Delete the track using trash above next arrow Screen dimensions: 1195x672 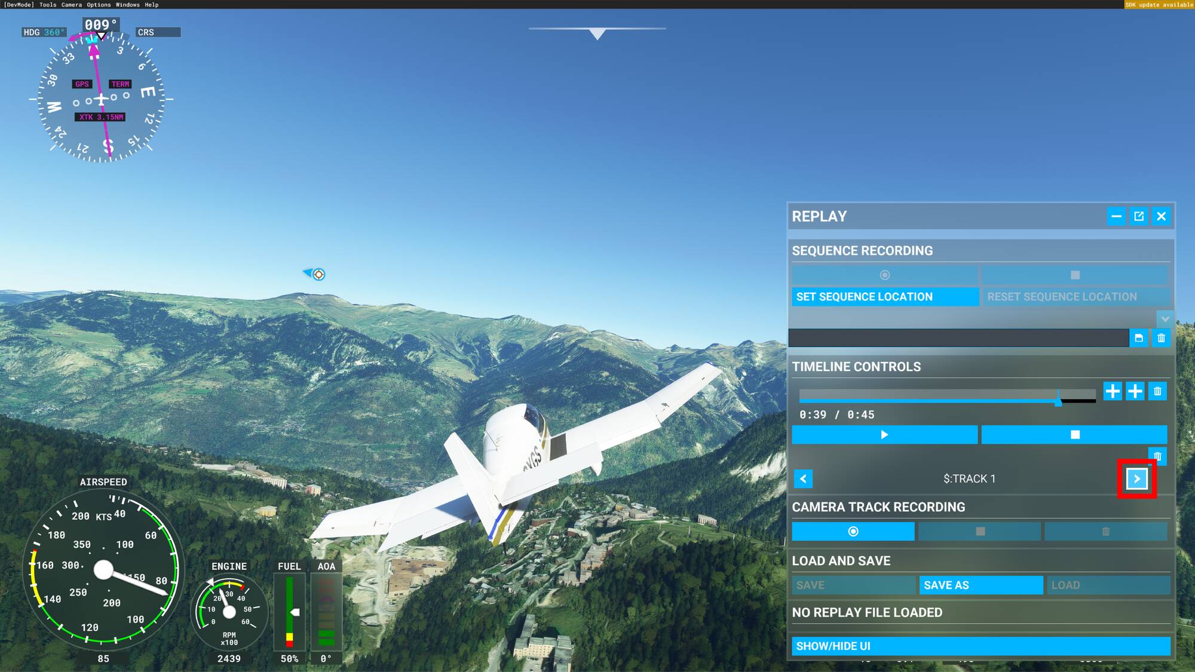(x=1157, y=456)
